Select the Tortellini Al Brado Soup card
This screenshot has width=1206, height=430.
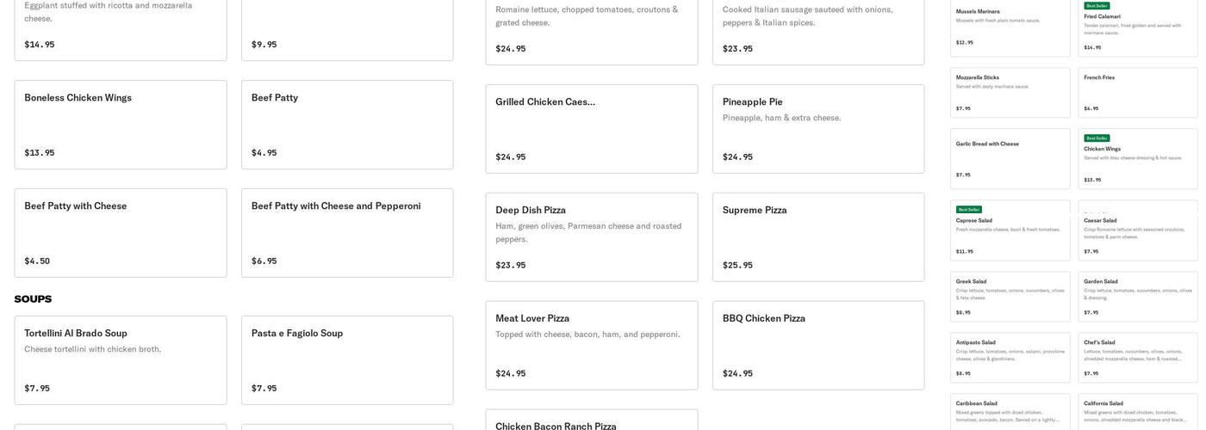(121, 359)
